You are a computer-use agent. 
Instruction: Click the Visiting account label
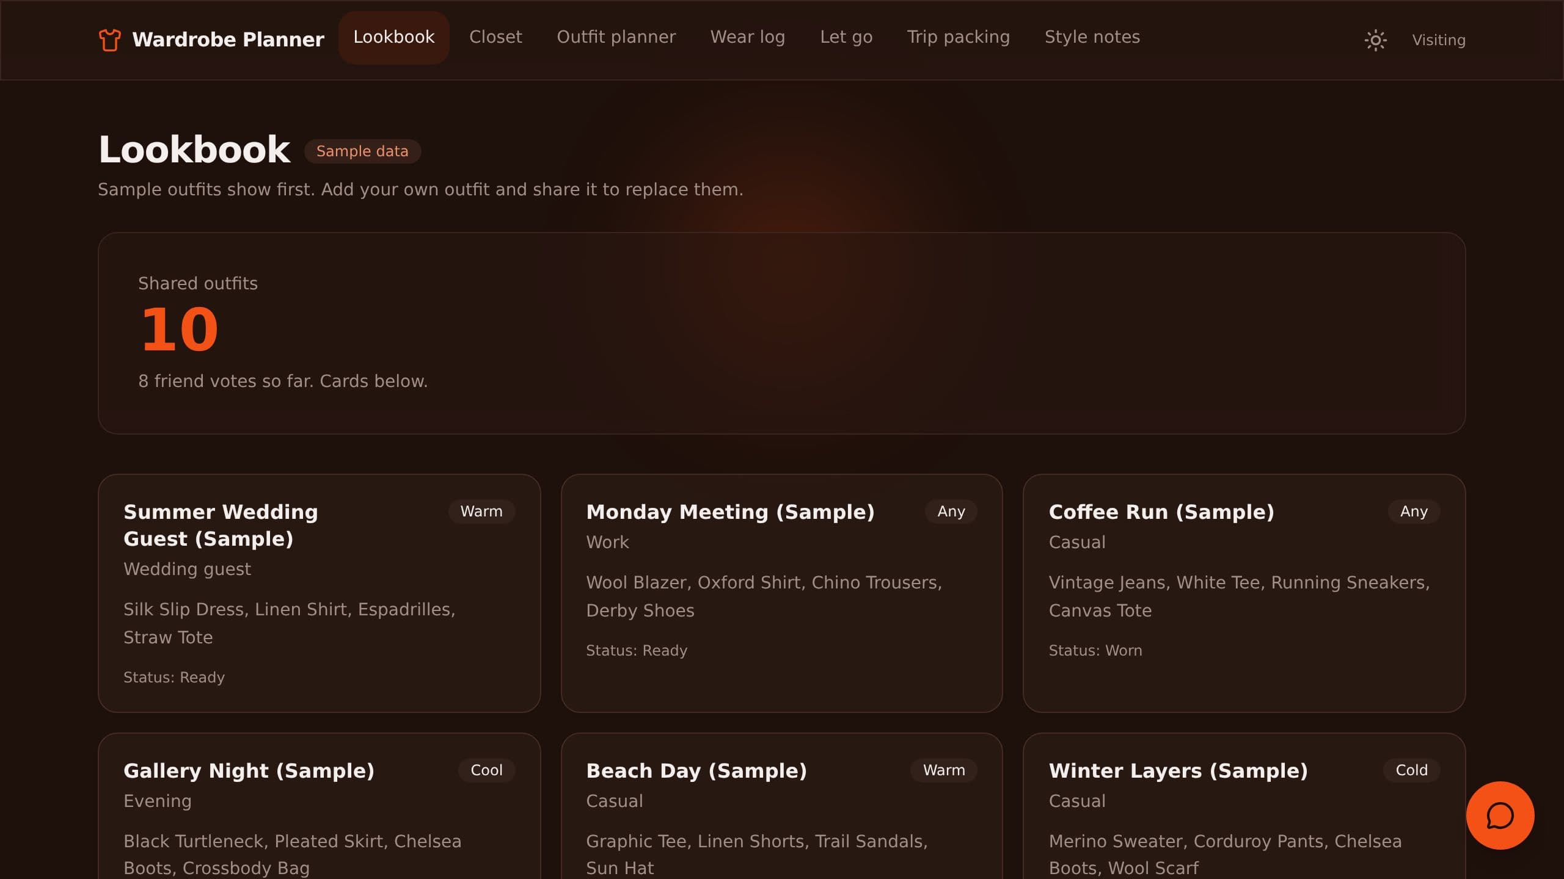[x=1438, y=40]
